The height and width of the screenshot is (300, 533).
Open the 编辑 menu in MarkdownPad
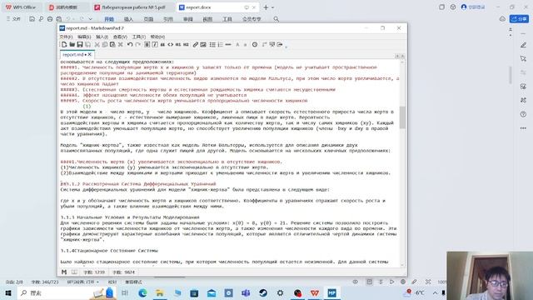[x=84, y=37]
